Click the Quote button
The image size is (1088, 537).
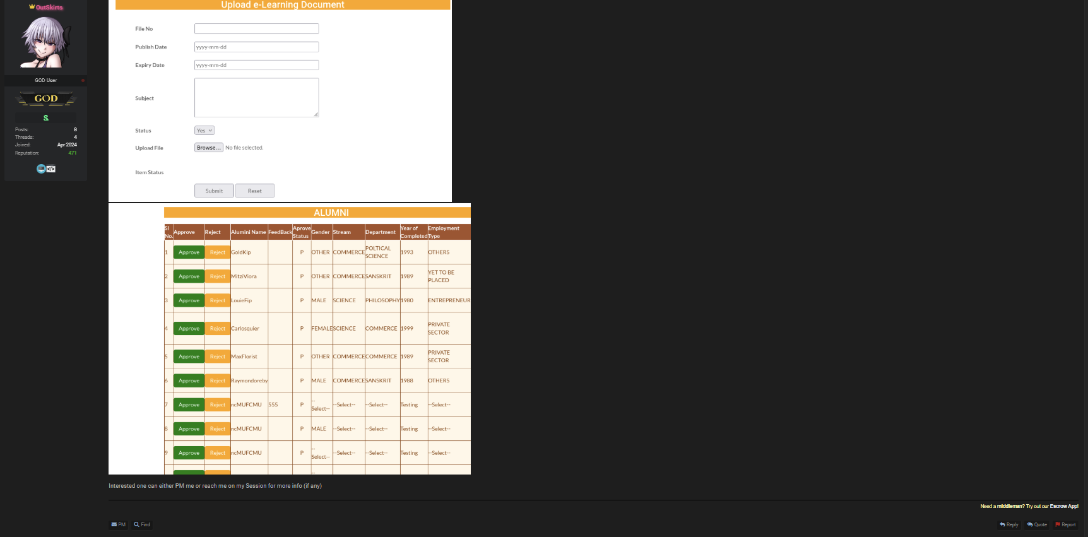1037,524
